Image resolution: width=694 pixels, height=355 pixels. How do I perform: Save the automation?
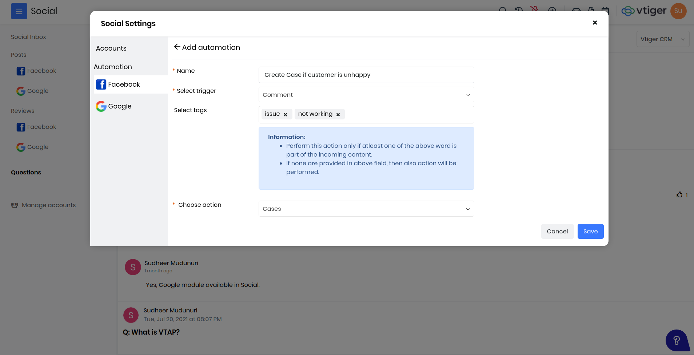point(590,231)
